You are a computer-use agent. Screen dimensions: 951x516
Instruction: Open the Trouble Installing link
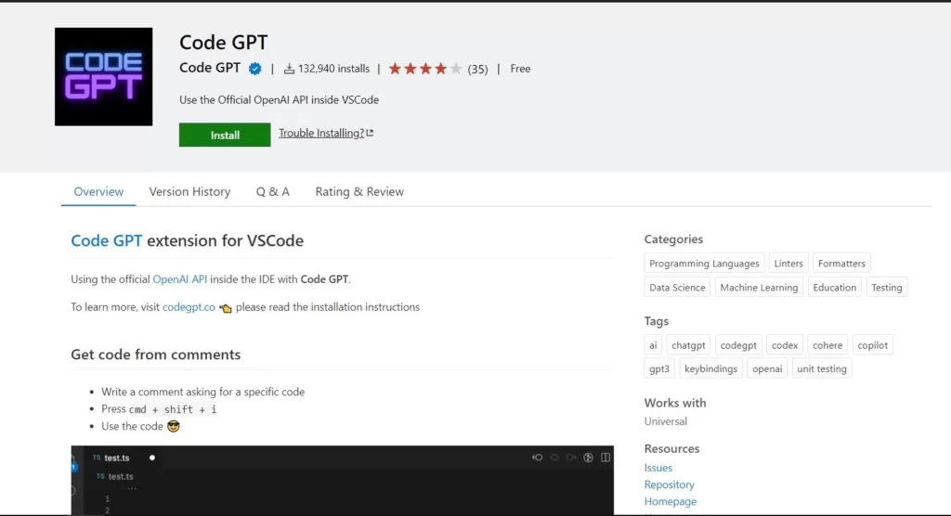(x=321, y=133)
